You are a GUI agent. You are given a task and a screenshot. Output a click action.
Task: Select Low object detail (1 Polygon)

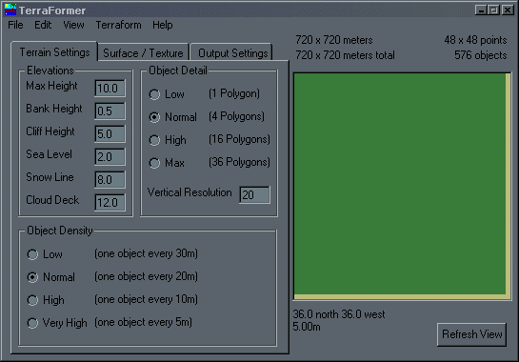coord(154,94)
